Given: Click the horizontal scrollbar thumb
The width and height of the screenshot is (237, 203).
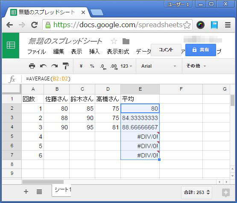Looking at the screenshot, I should pos(43,182).
